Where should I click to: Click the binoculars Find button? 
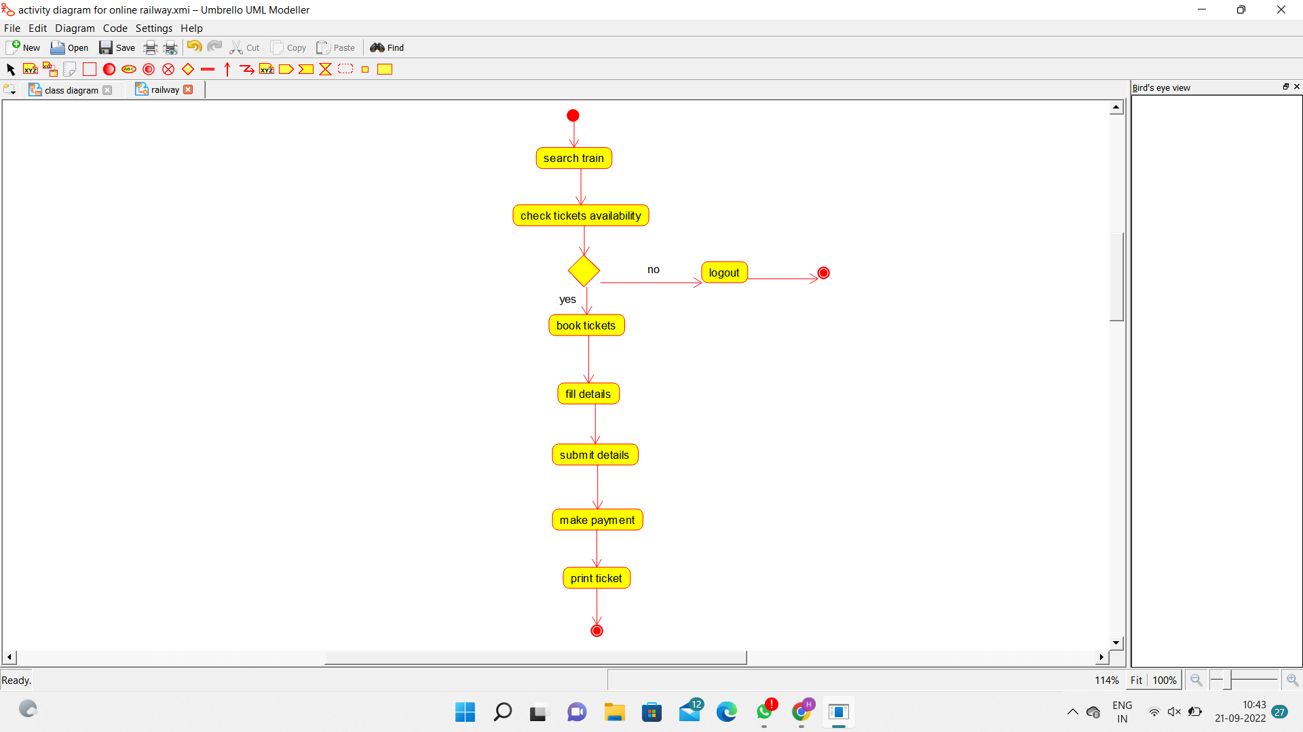pos(387,47)
